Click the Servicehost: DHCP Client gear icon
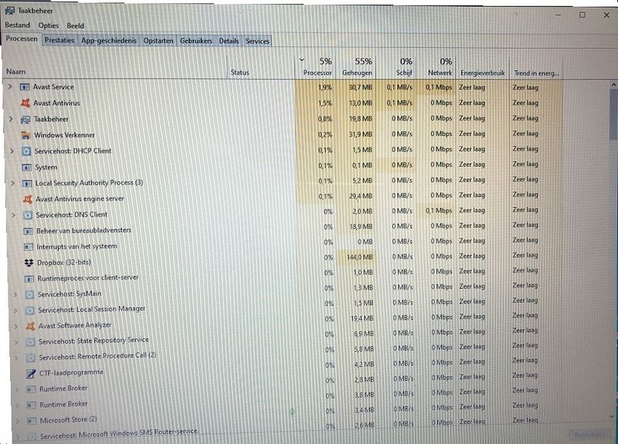Viewport: 618px width, 444px height. pos(26,151)
